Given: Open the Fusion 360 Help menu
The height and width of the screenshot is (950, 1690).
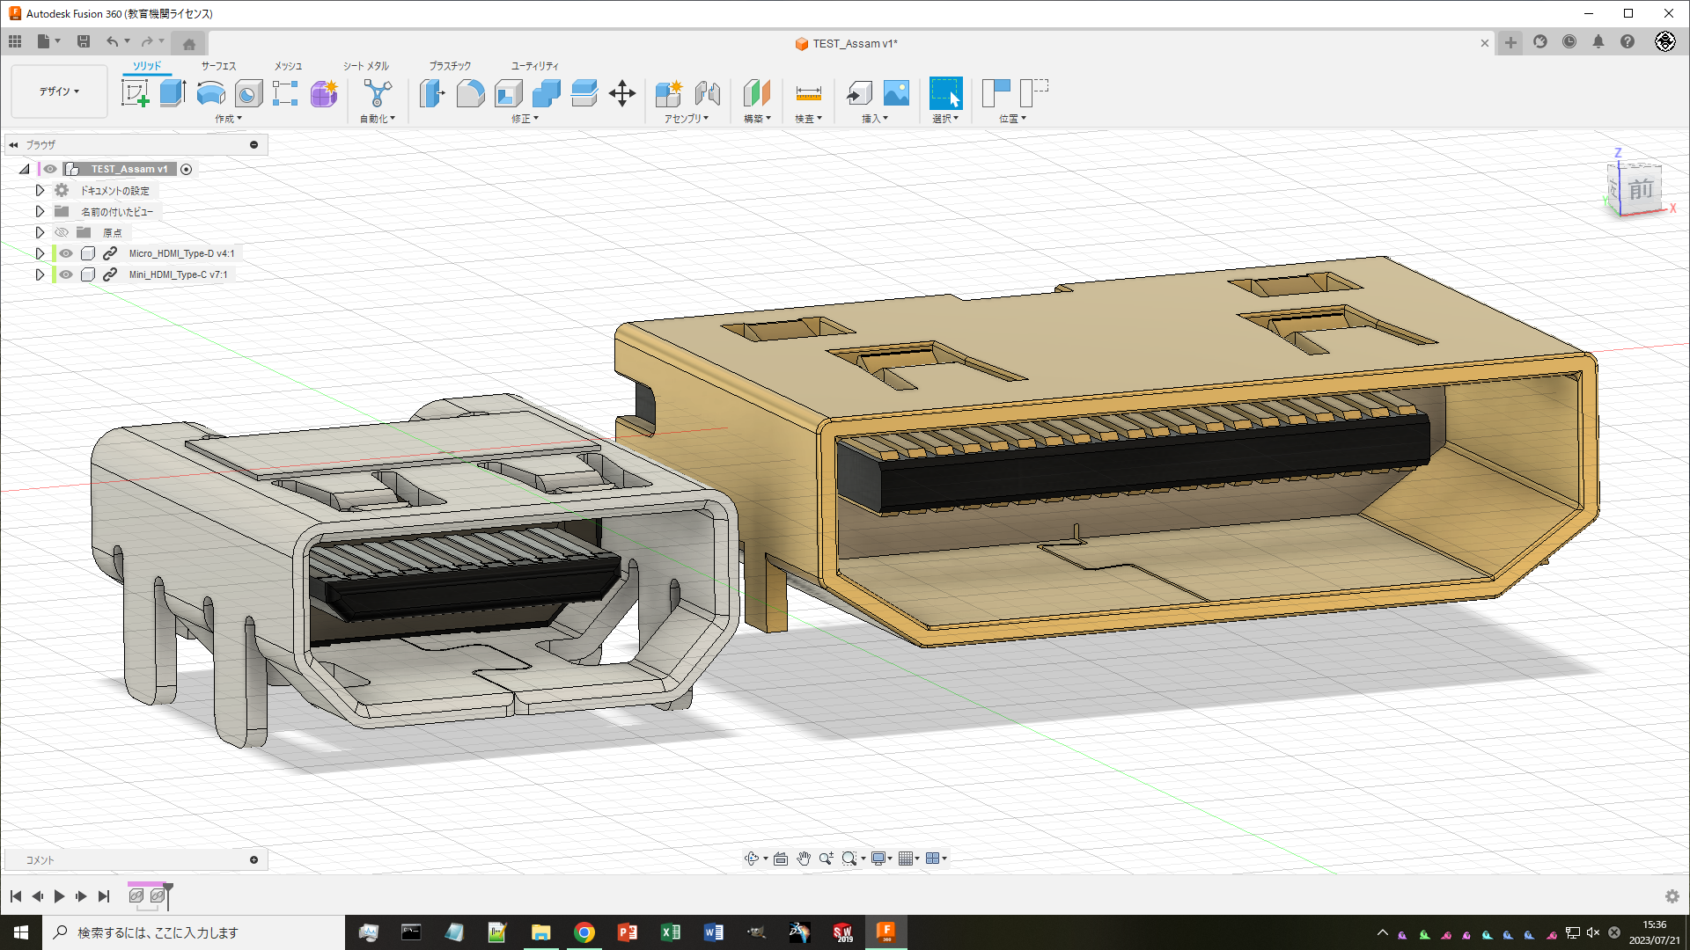Looking at the screenshot, I should pos(1628,41).
